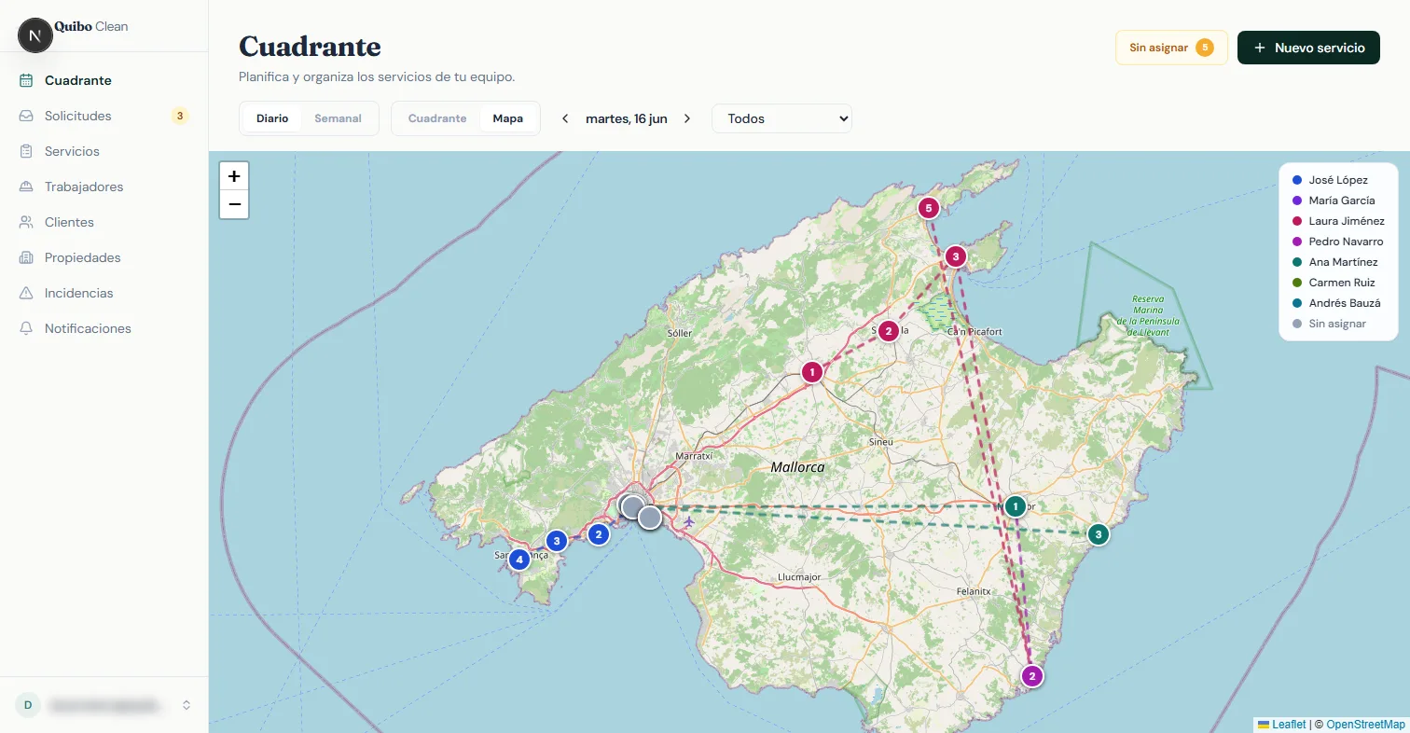Click the rightmost gray unassigned marker
This screenshot has height=733, width=1410.
click(x=650, y=518)
